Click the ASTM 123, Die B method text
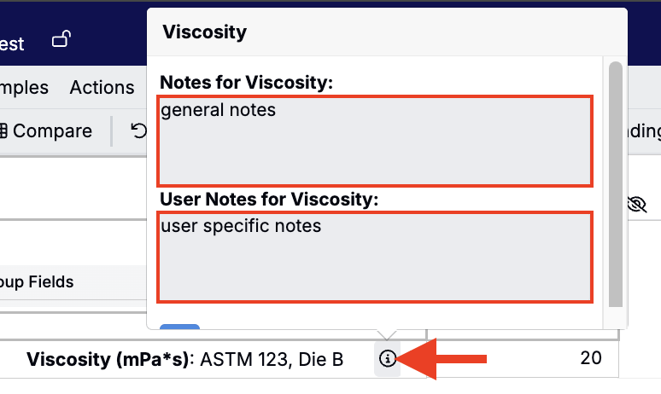The height and width of the screenshot is (394, 661). pos(272,359)
